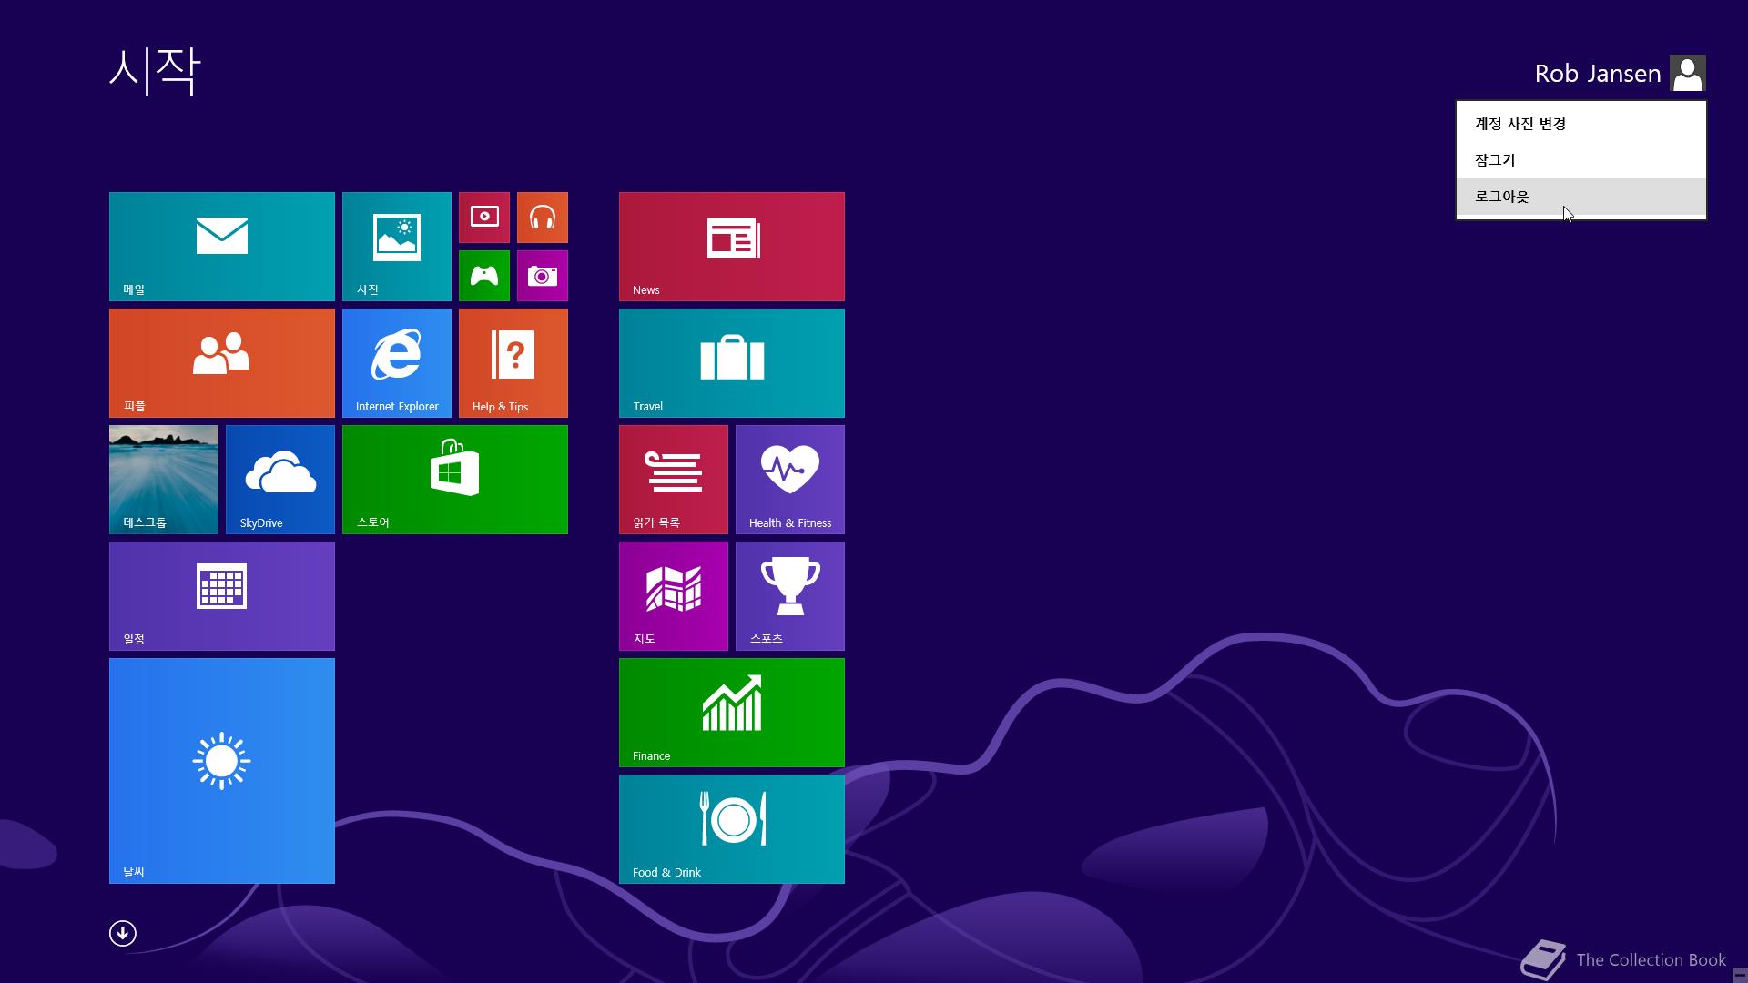The width and height of the screenshot is (1748, 983).
Task: Open the Travel tile
Action: click(732, 363)
